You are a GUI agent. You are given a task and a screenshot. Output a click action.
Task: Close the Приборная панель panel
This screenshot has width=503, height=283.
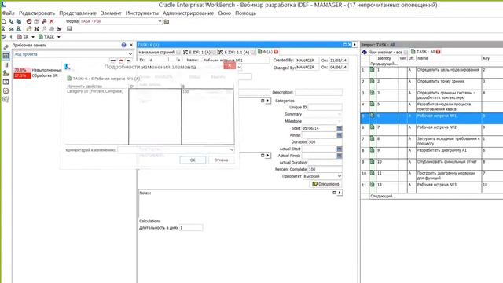[131, 46]
